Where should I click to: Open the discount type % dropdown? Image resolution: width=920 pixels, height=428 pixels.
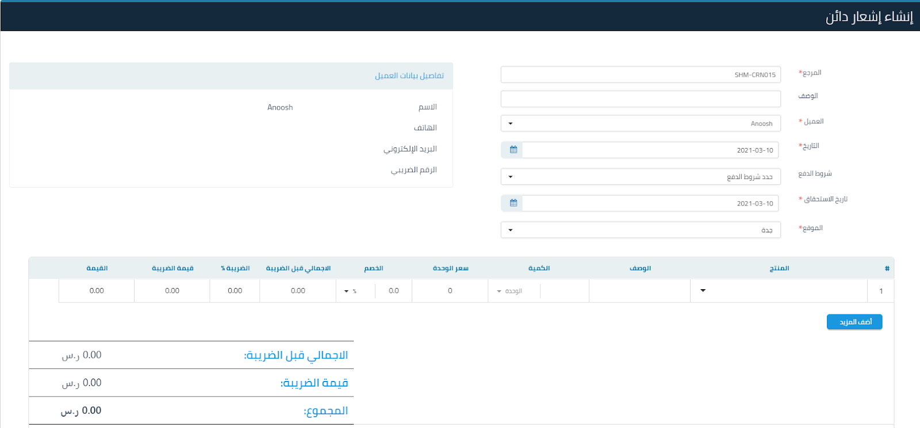click(x=350, y=291)
